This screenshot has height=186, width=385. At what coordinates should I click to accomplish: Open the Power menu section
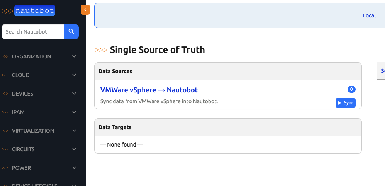(x=21, y=168)
